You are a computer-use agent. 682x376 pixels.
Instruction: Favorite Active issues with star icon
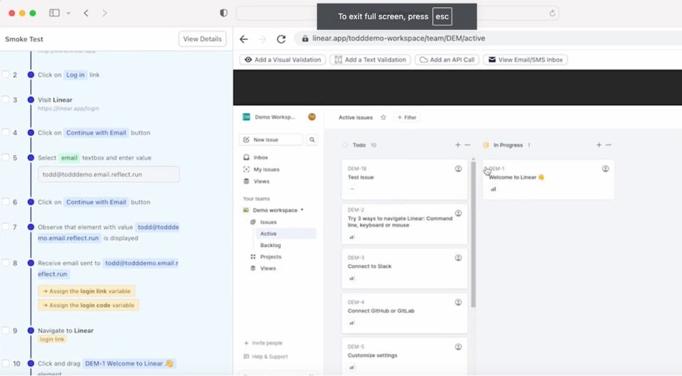(383, 117)
